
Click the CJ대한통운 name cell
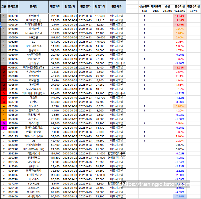point(33,192)
